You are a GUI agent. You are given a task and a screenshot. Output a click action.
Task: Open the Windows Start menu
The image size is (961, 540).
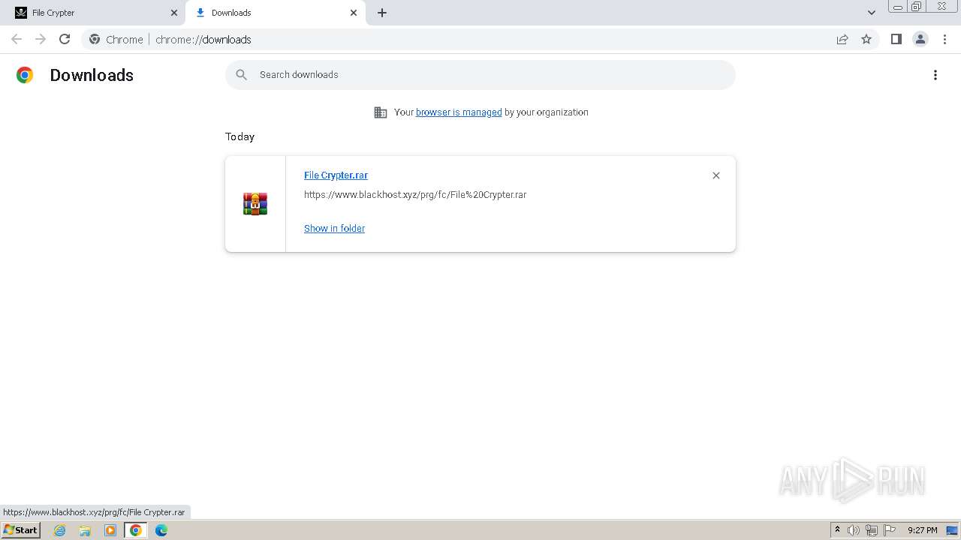[x=21, y=530]
